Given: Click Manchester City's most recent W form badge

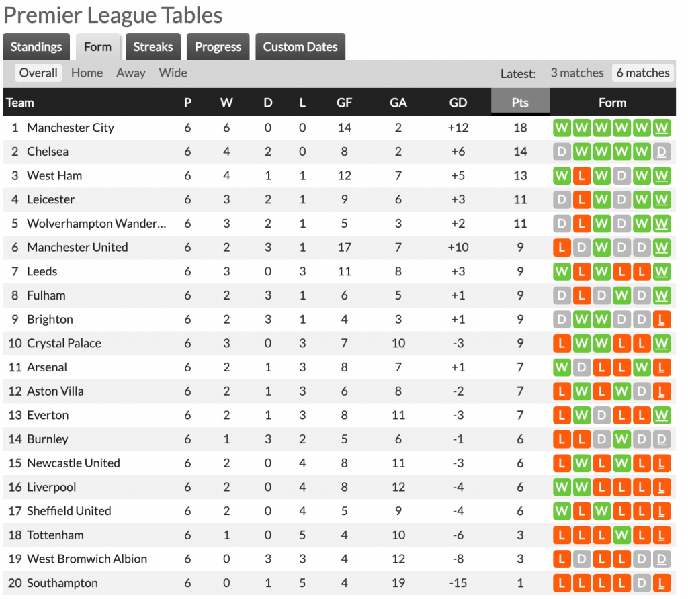Looking at the screenshot, I should 661,128.
